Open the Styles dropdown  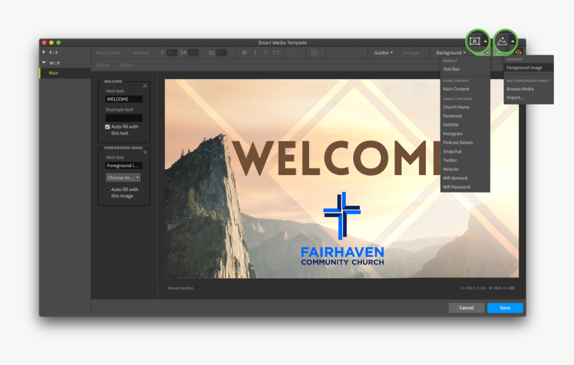click(x=127, y=65)
